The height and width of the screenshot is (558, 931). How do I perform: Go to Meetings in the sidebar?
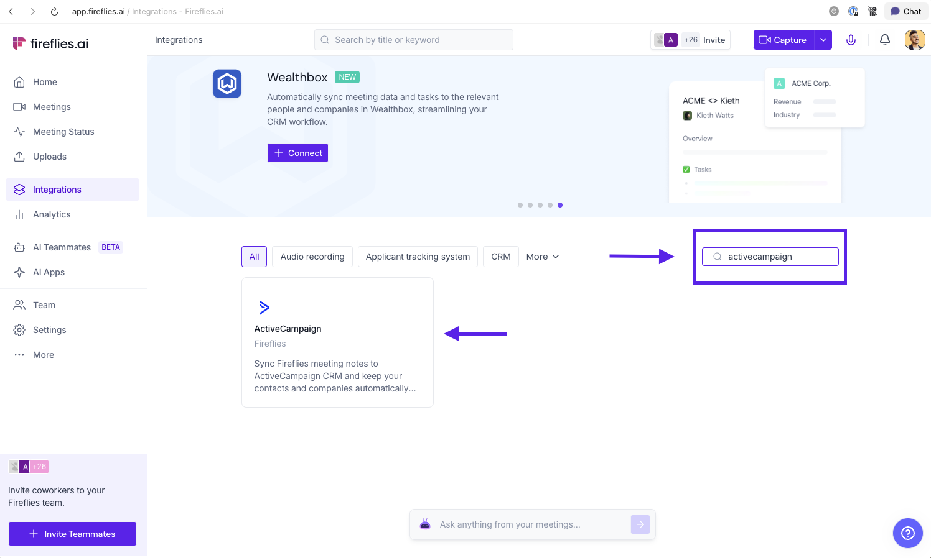coord(72,107)
